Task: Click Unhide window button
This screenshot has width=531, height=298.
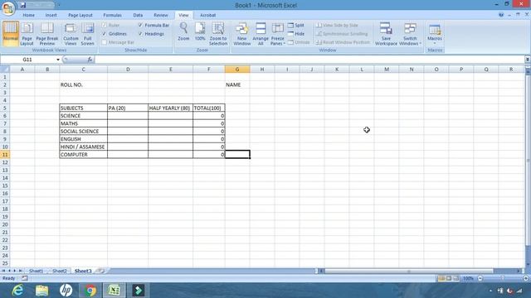Action: point(299,42)
